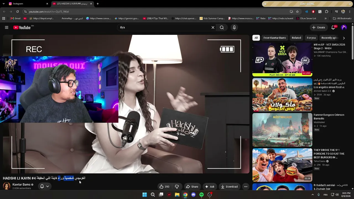Image resolution: width=354 pixels, height=199 pixels.
Task: Open OBS Studio from the taskbar
Action: click(x=210, y=195)
